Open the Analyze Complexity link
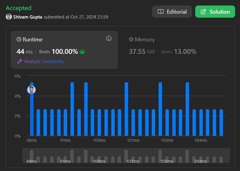 pos(44,61)
